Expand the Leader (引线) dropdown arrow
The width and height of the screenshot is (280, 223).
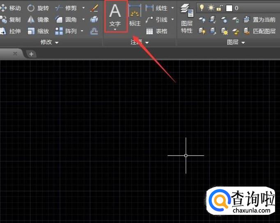(x=172, y=19)
